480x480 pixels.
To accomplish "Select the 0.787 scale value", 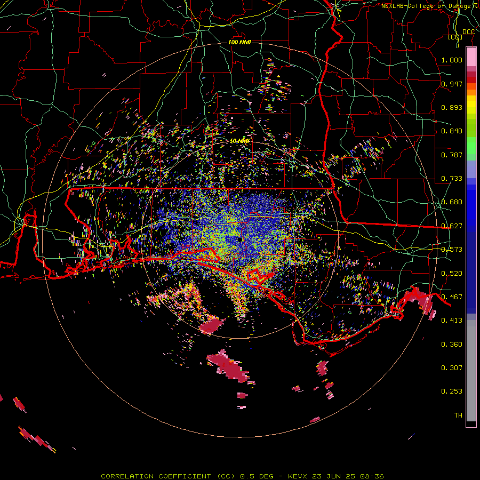I will (x=452, y=155).
